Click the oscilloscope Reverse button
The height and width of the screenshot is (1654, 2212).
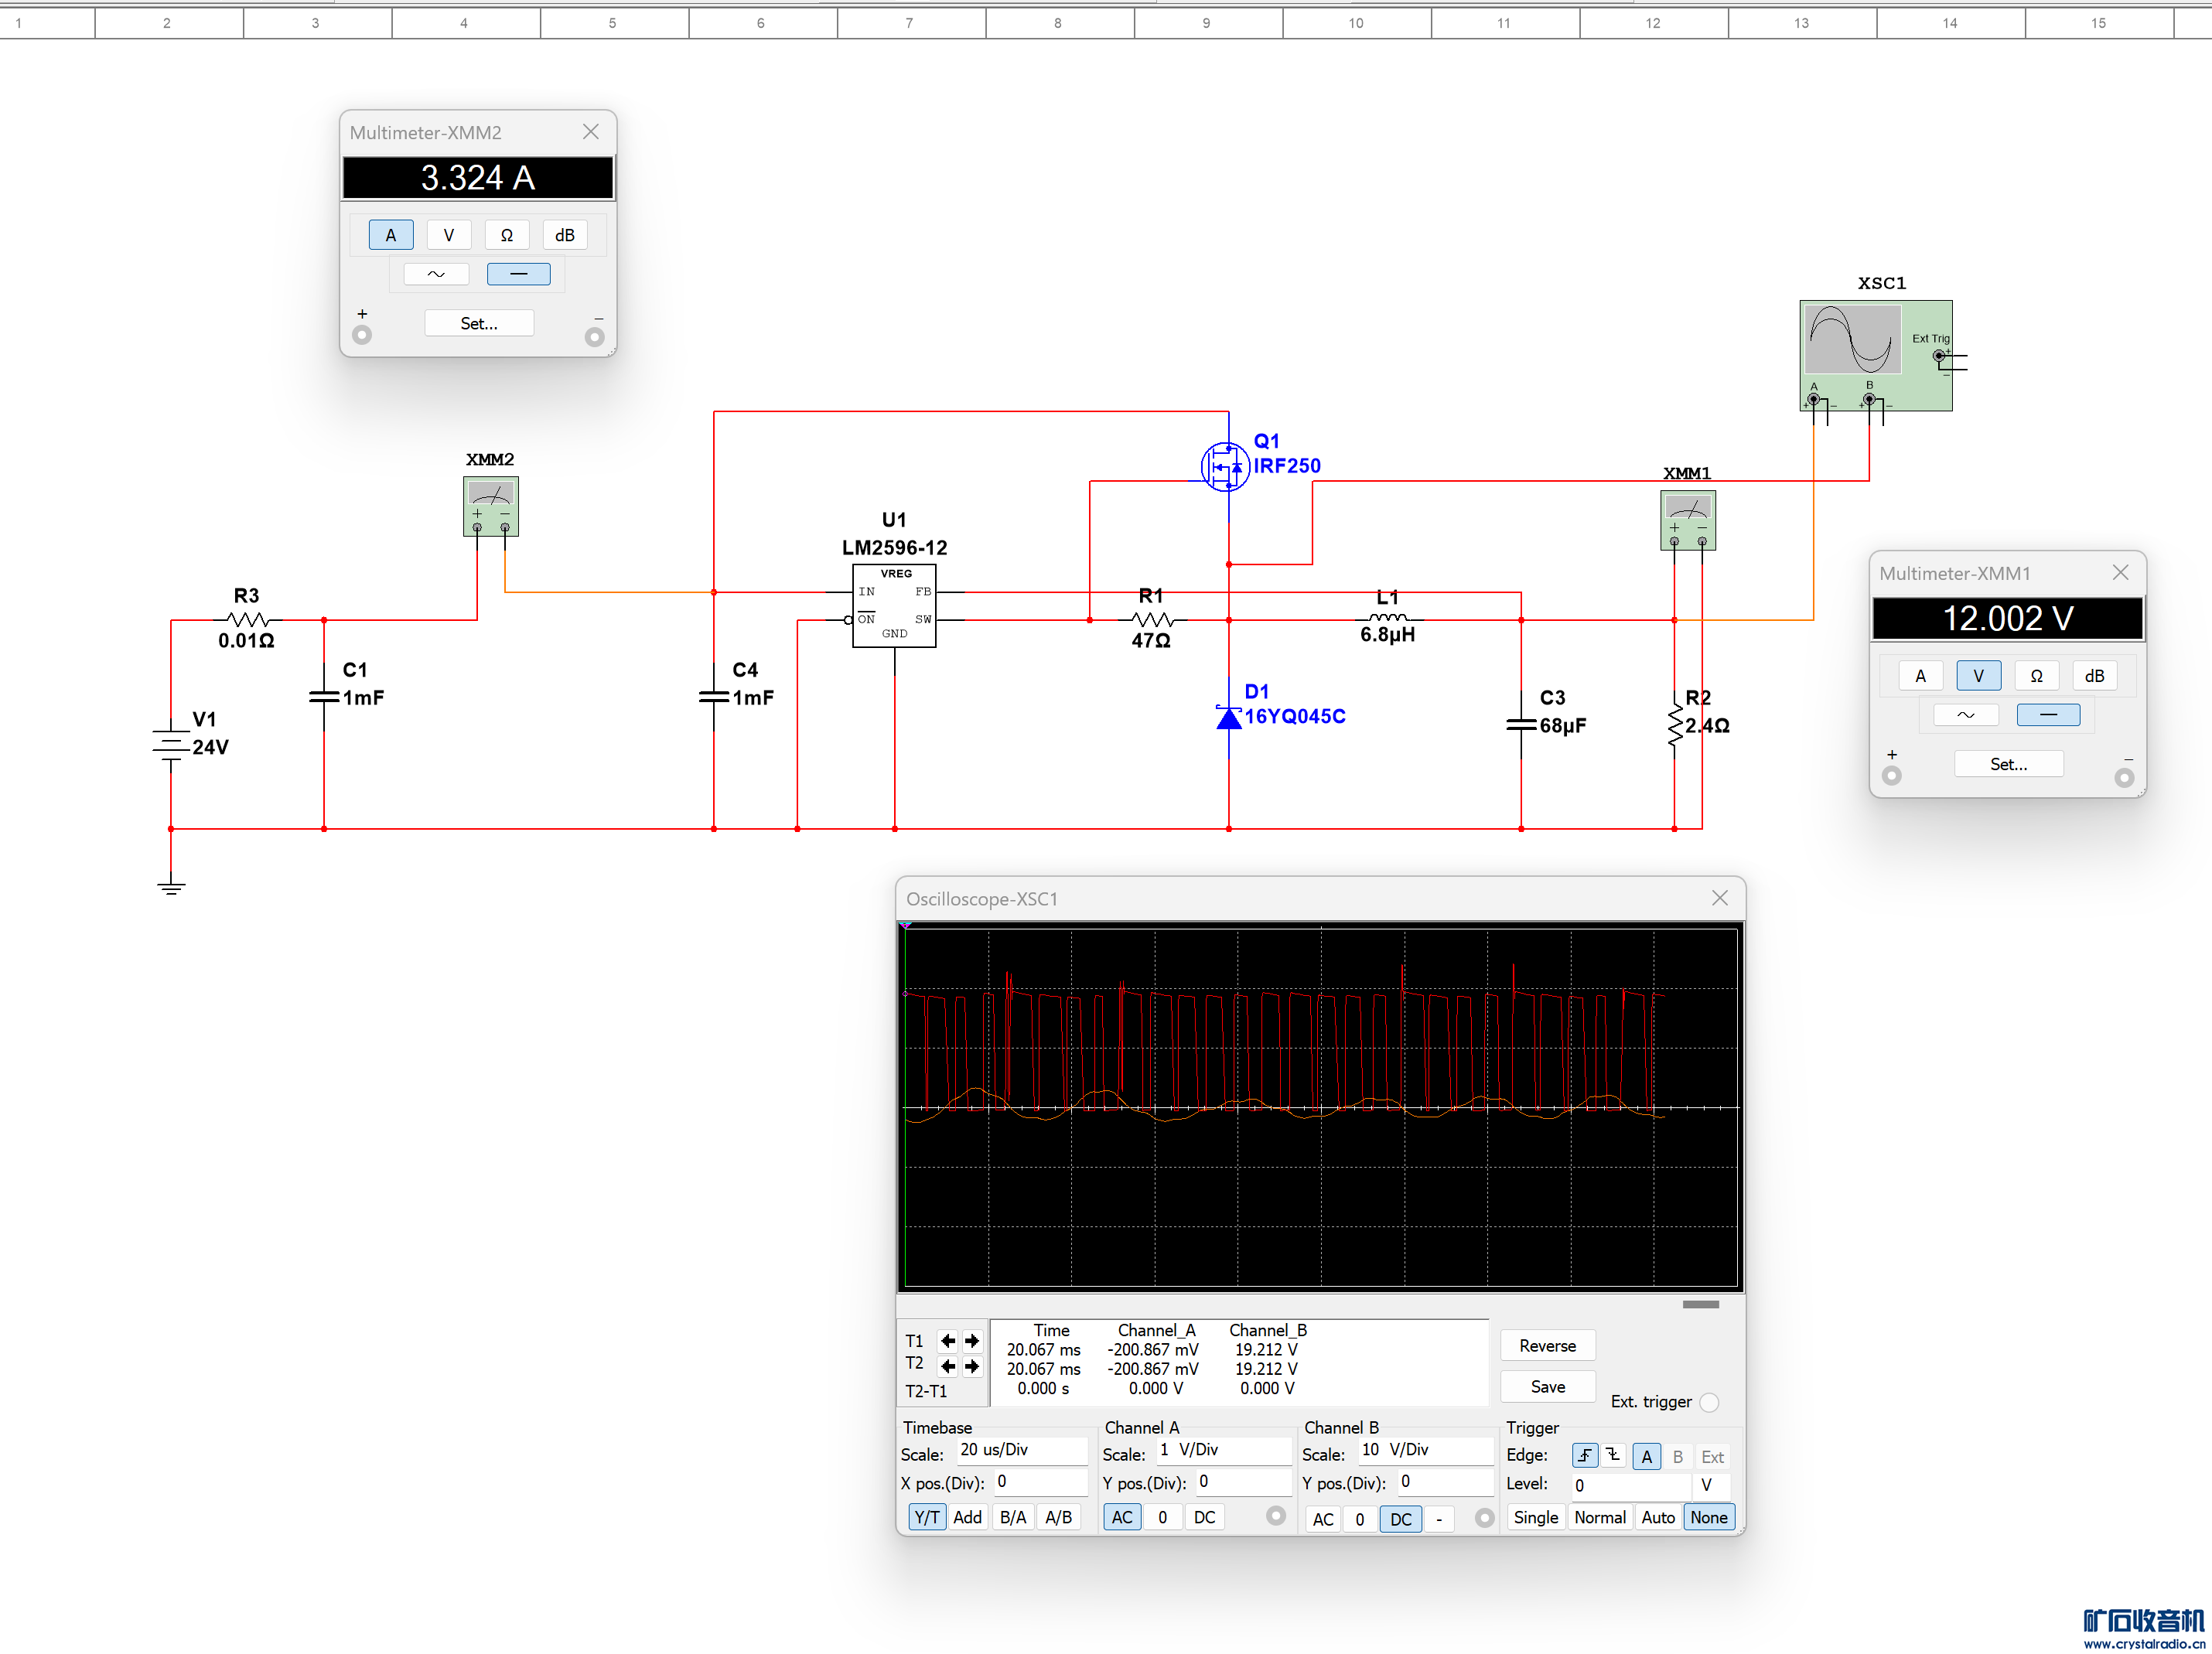(x=1546, y=1346)
